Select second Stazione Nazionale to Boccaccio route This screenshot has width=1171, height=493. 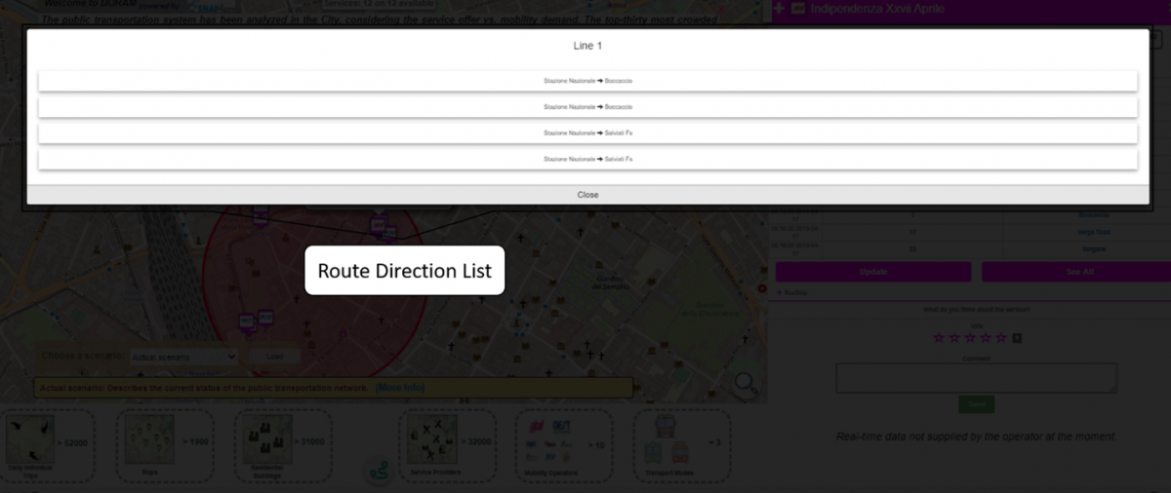[x=587, y=106]
